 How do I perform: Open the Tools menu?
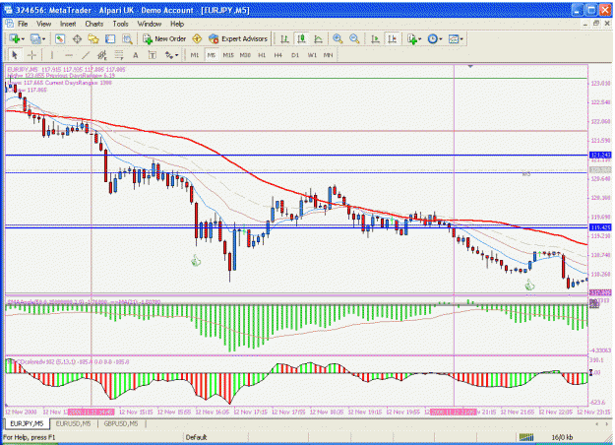click(120, 24)
